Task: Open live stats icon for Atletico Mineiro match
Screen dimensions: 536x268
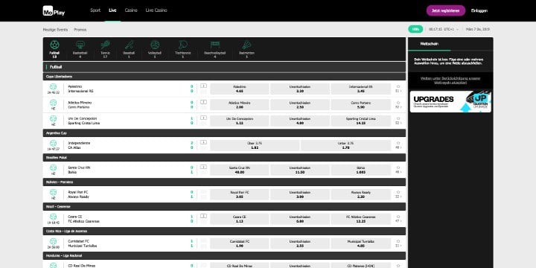Action: 203,102
